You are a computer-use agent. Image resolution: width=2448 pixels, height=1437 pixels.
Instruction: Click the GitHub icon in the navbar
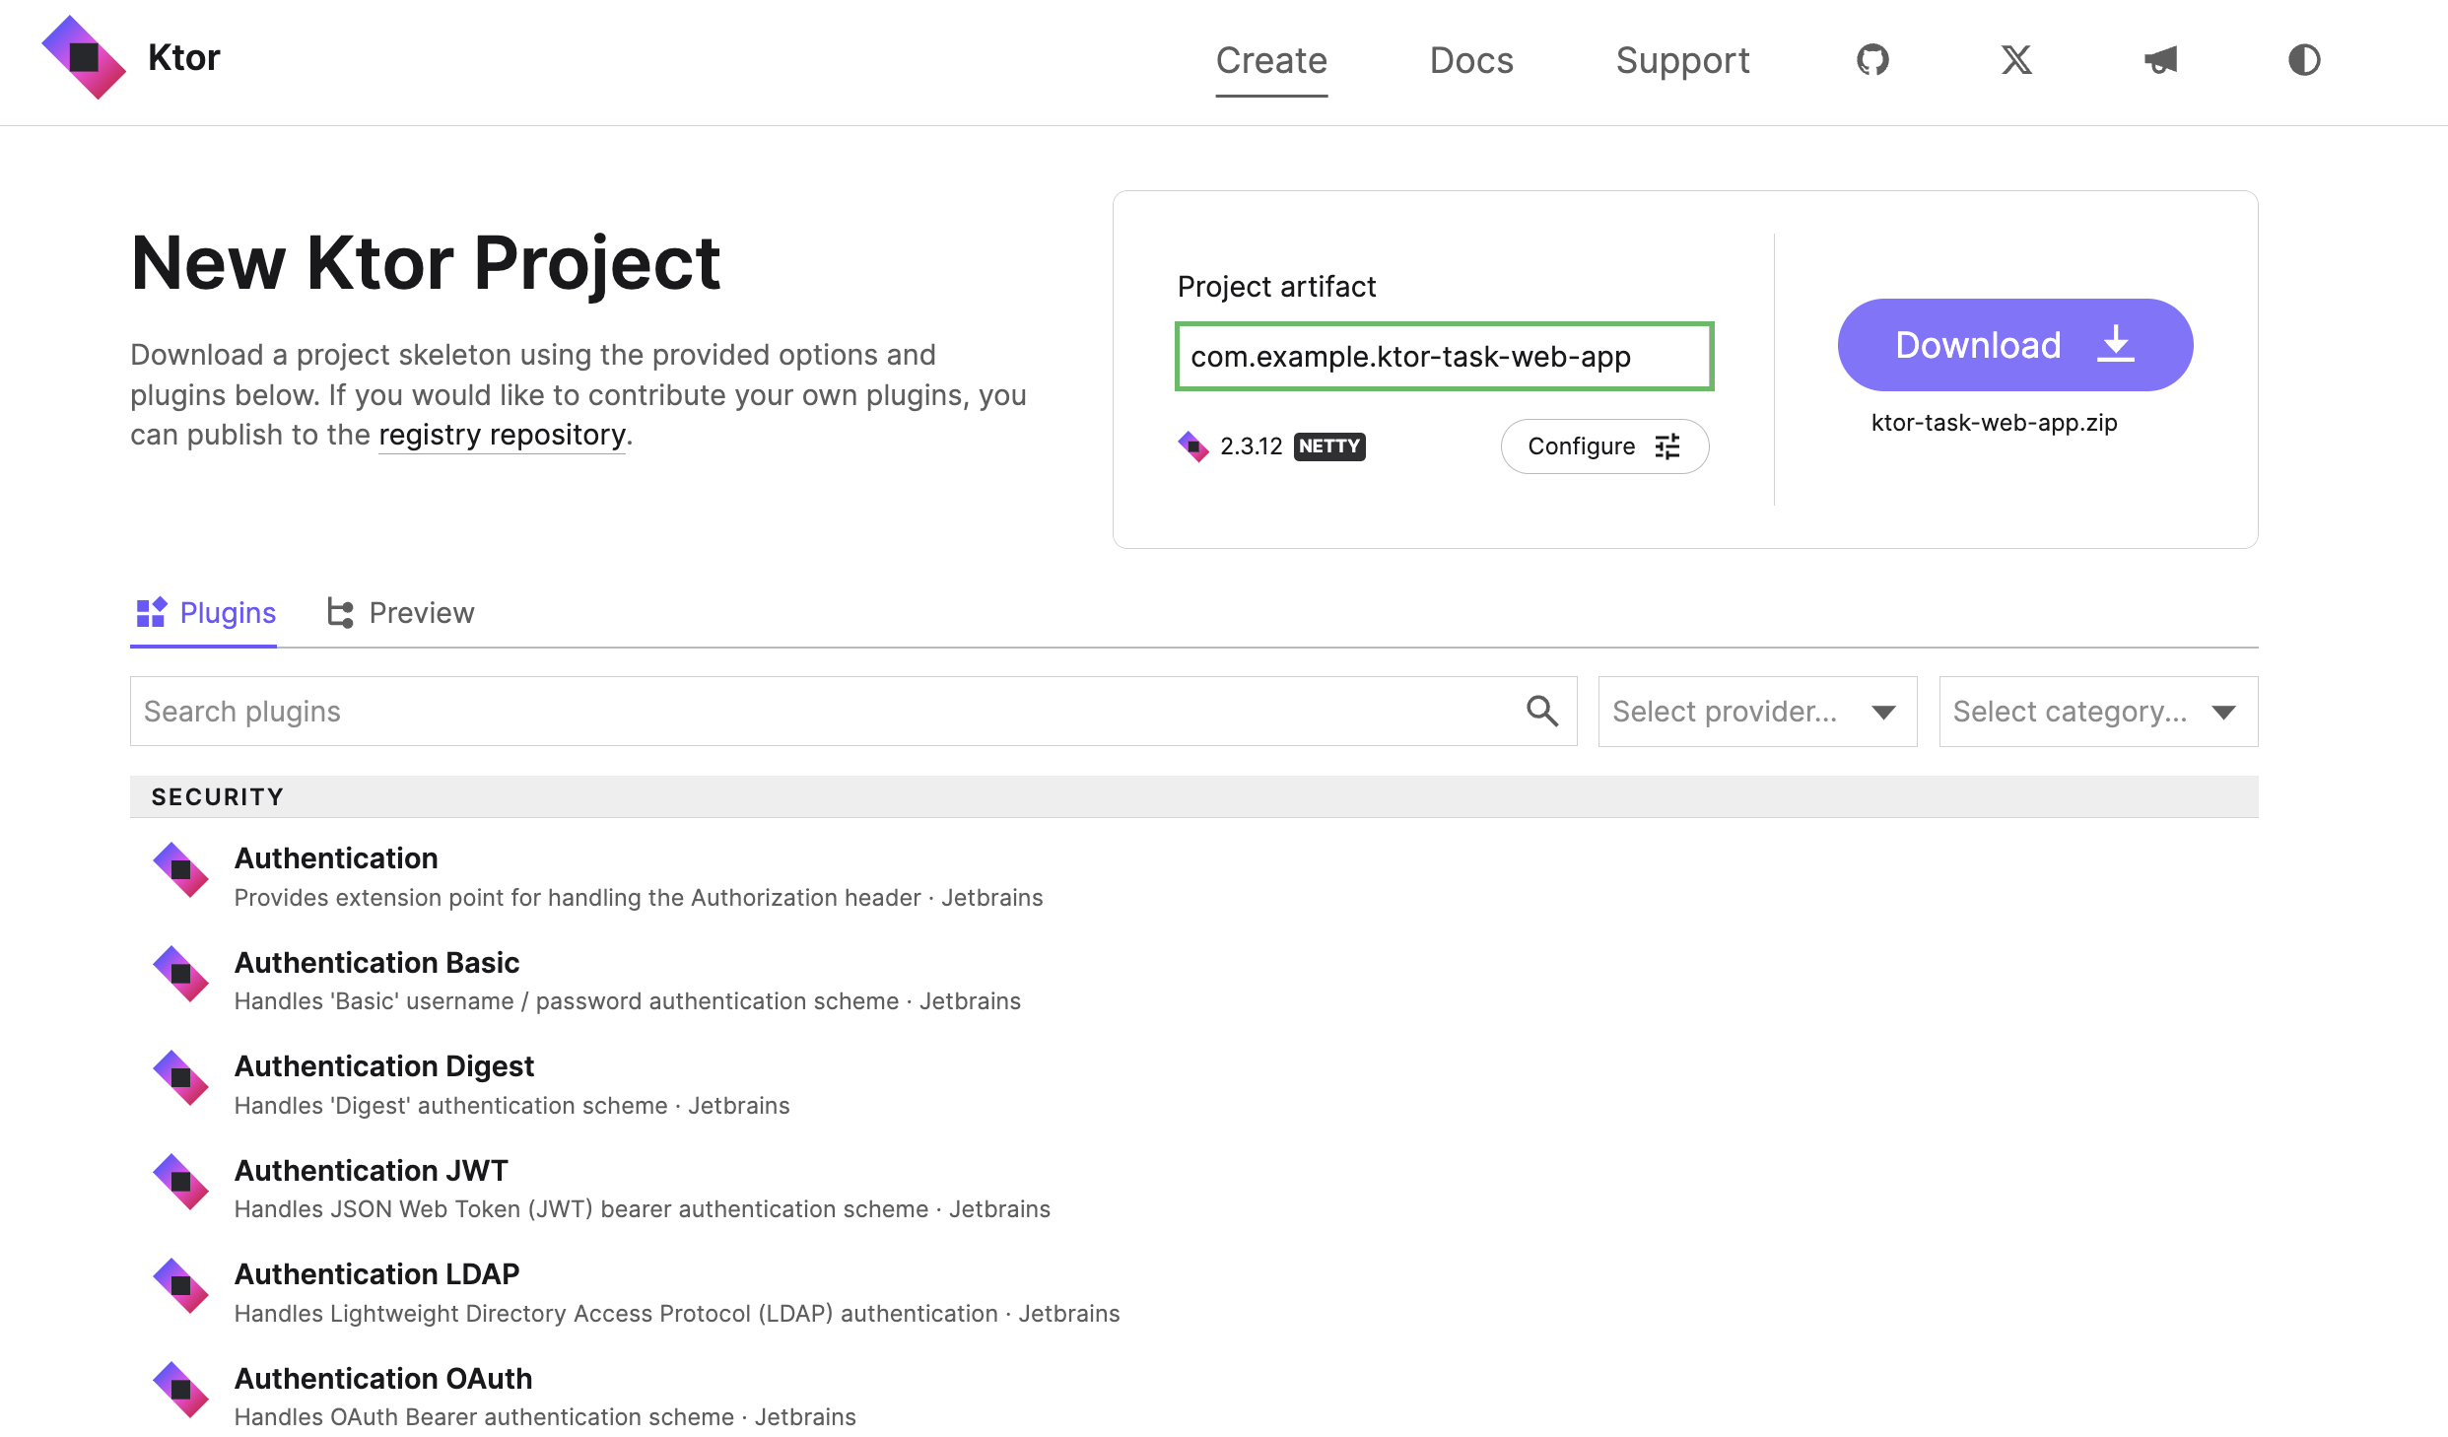click(1873, 58)
